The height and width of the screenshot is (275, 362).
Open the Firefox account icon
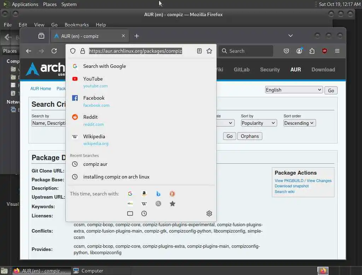299,51
